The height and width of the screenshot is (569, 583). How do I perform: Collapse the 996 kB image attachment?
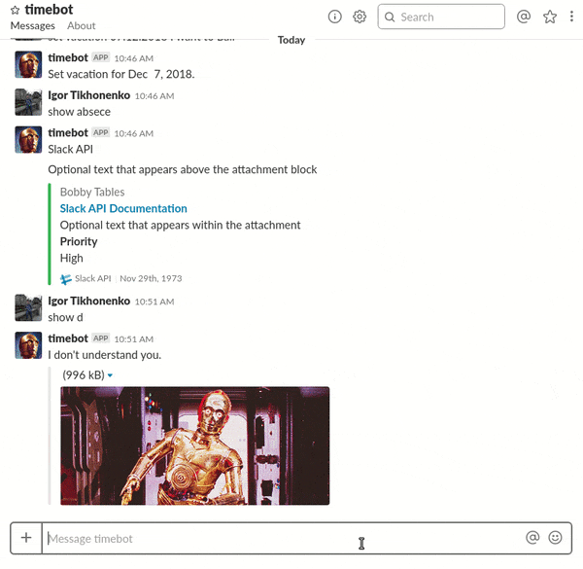(x=110, y=375)
